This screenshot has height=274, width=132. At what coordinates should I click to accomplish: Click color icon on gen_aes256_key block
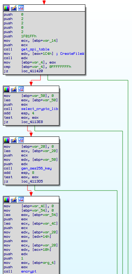[x=7, y=140]
